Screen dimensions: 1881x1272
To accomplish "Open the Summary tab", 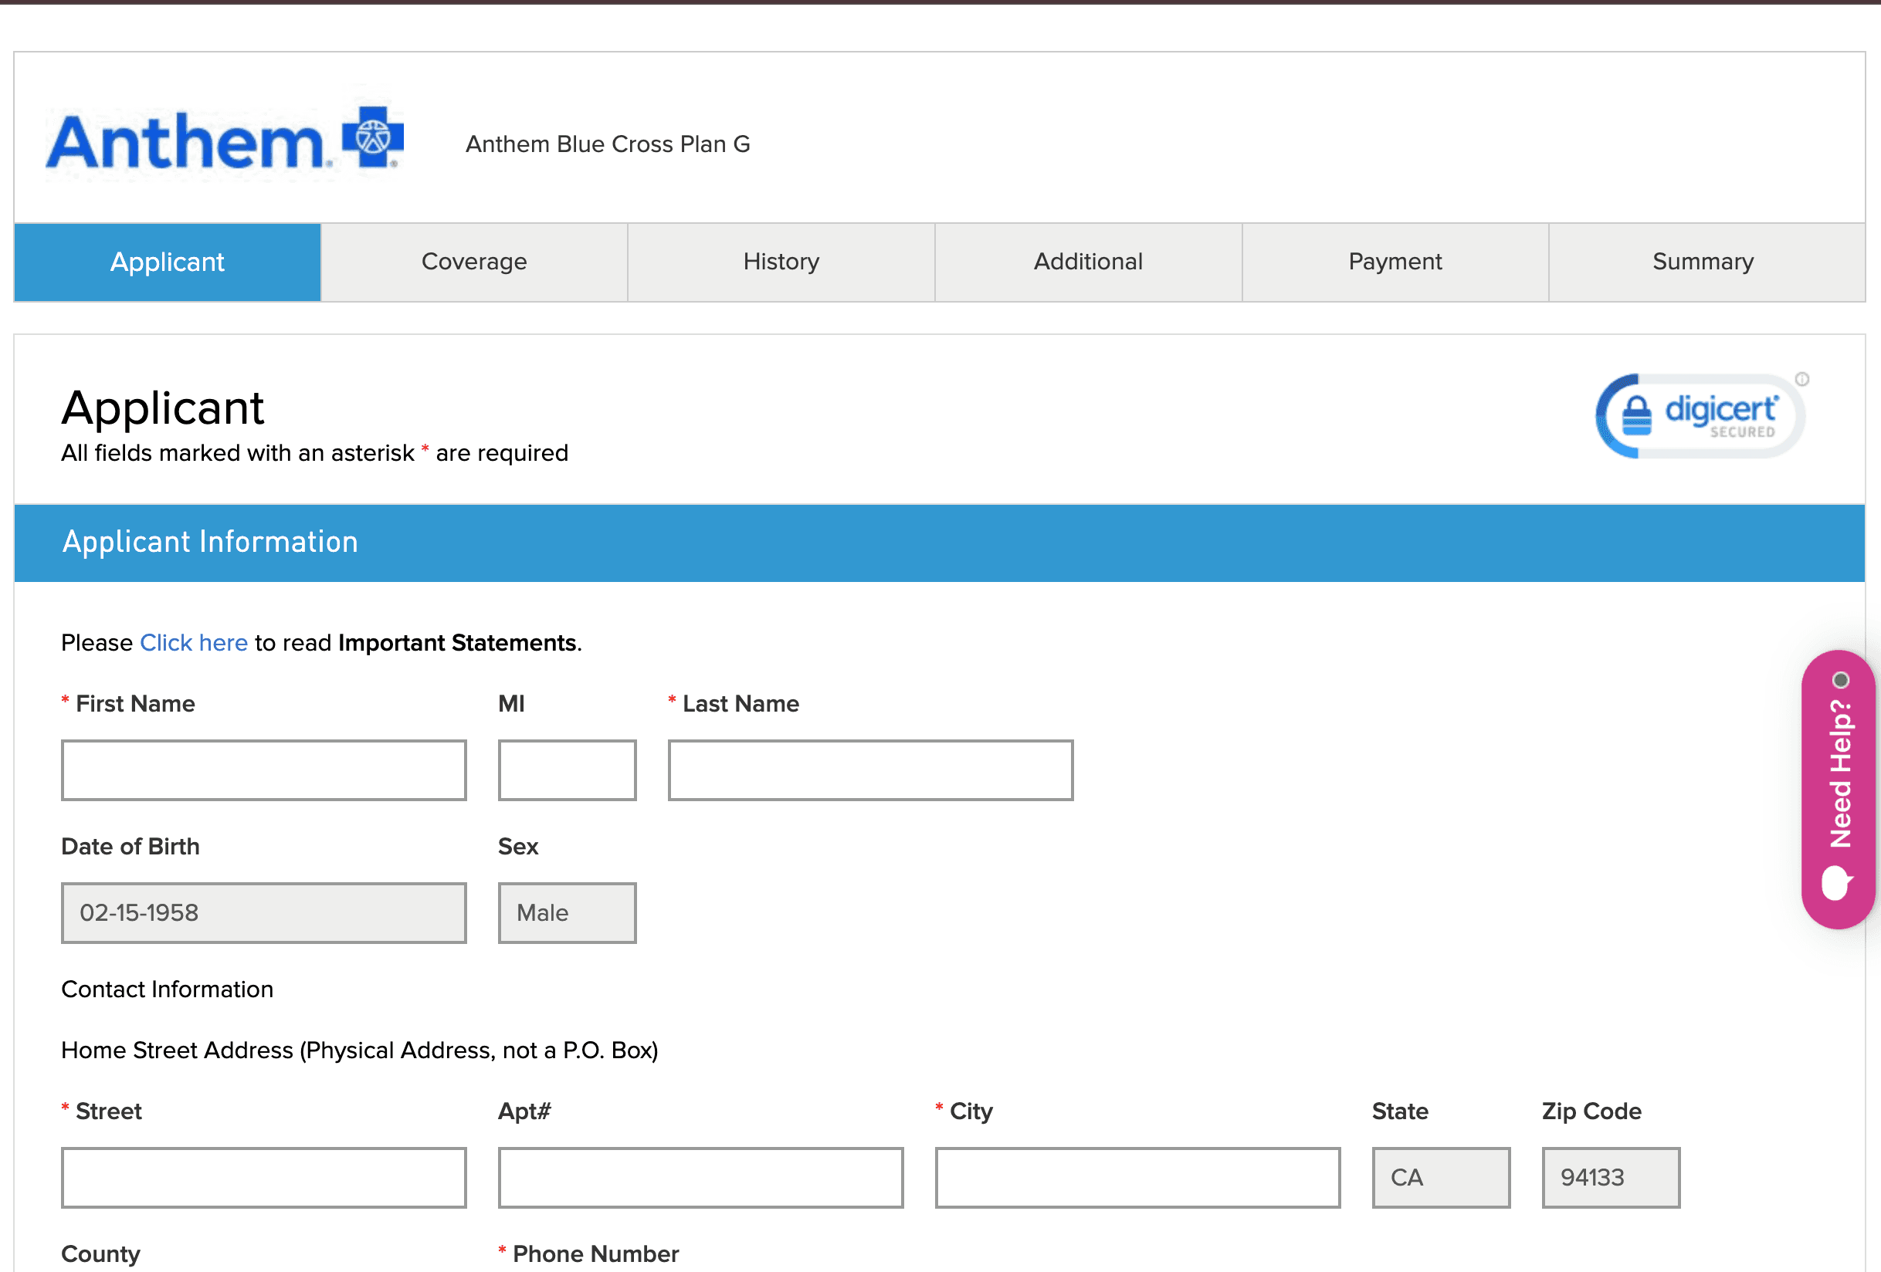I will 1702,262.
